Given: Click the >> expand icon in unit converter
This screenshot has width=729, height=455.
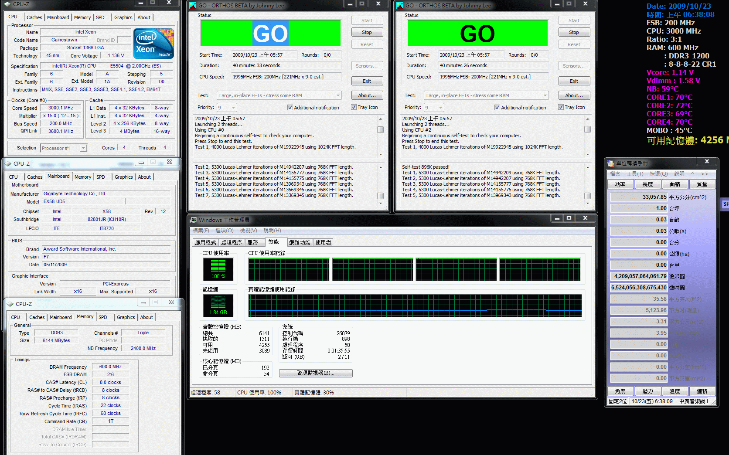Looking at the screenshot, I should tap(705, 173).
